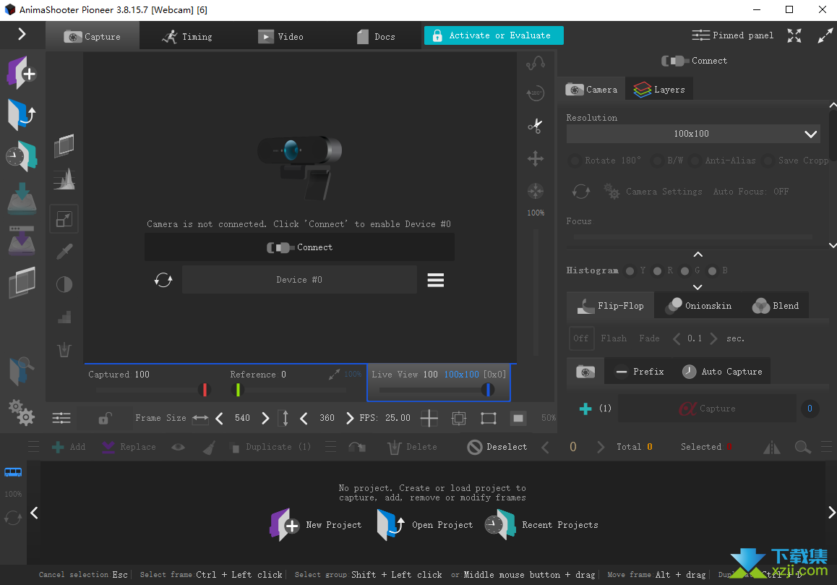
Task: Select the B histogram channel
Action: [712, 271]
